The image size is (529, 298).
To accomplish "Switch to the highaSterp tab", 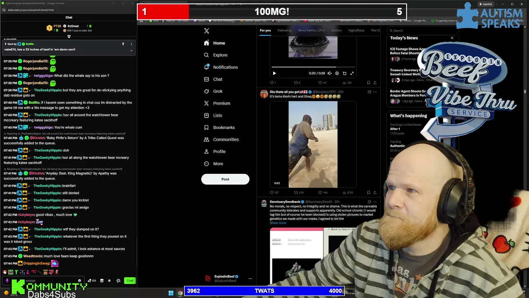I will click(x=356, y=30).
